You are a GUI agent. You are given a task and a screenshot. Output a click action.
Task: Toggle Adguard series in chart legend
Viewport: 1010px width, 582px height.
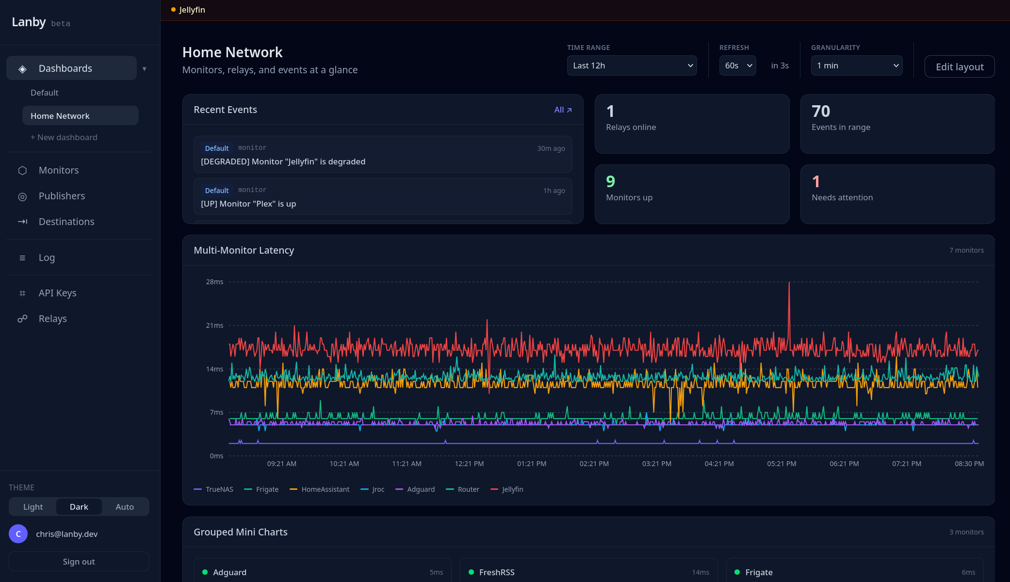tap(415, 489)
